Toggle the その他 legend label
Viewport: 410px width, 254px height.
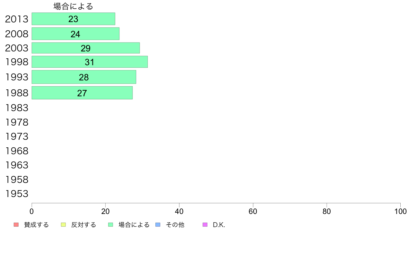[175, 225]
